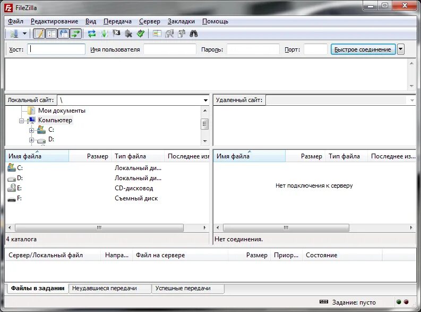The image size is (421, 312).
Task: Open the Редактирование menu
Action: 54,21
